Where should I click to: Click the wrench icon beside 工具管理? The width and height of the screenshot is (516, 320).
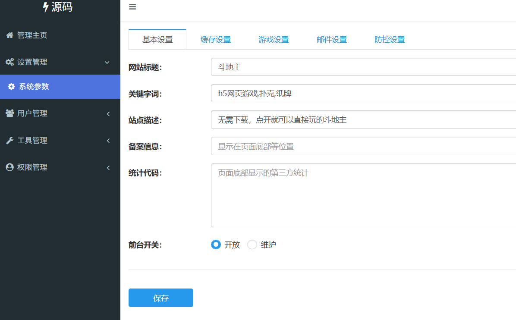pyautogui.click(x=9, y=141)
